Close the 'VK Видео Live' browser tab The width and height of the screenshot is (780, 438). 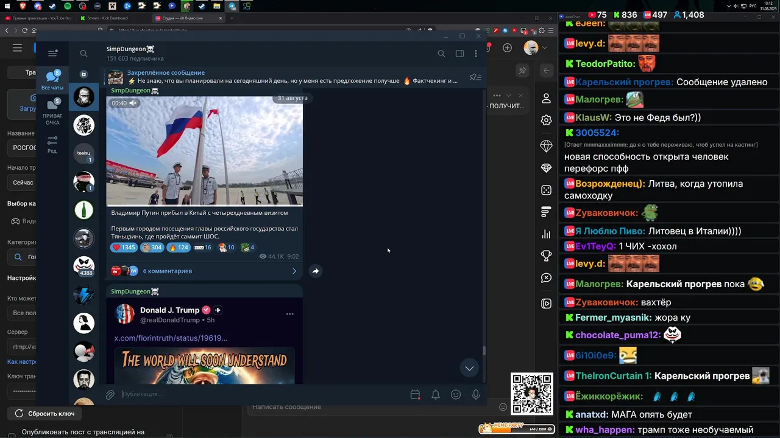220,18
